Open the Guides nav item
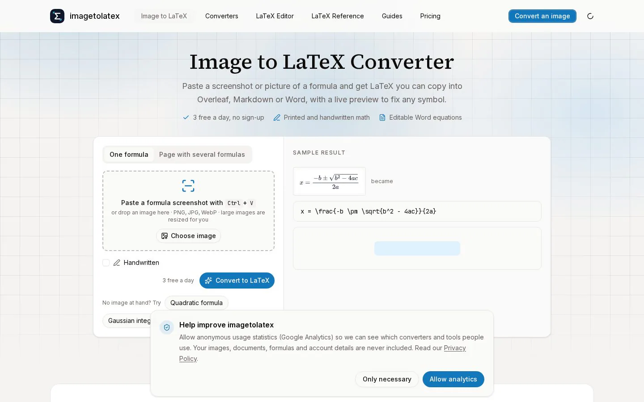 (392, 16)
